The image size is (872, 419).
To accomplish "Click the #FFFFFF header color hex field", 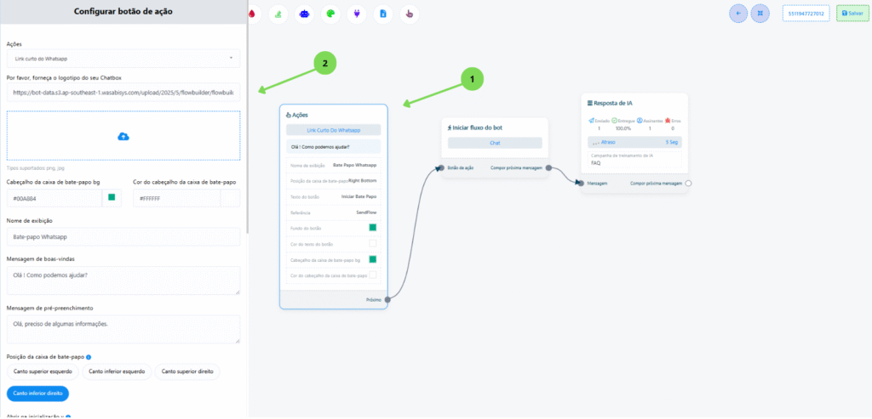I will pyautogui.click(x=177, y=198).
